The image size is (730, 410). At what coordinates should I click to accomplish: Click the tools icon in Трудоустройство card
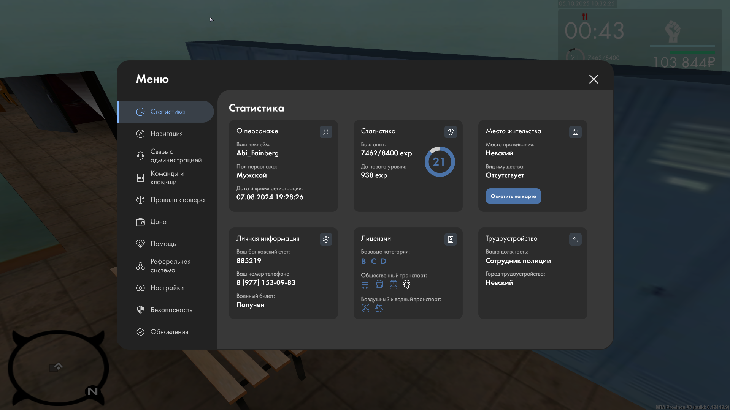(x=575, y=239)
